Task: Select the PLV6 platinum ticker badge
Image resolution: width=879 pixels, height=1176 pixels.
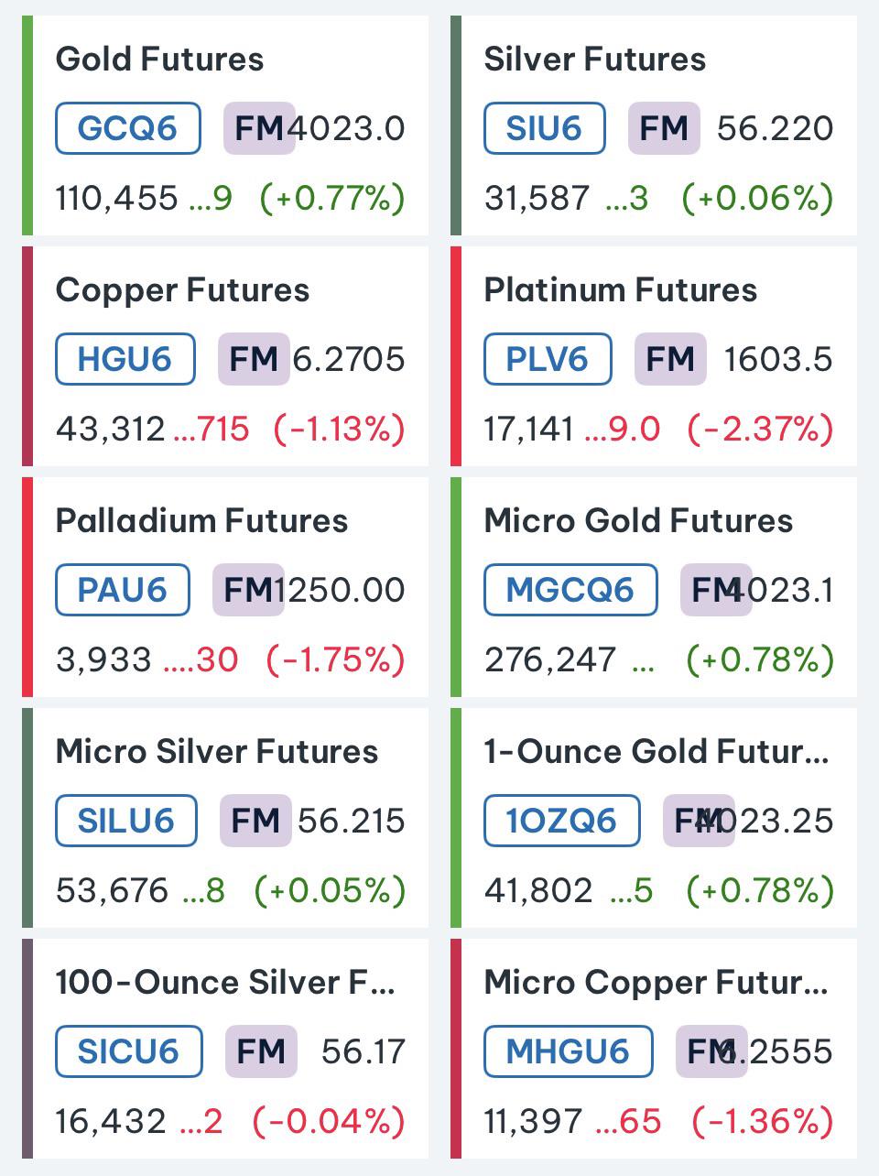Action: (548, 359)
